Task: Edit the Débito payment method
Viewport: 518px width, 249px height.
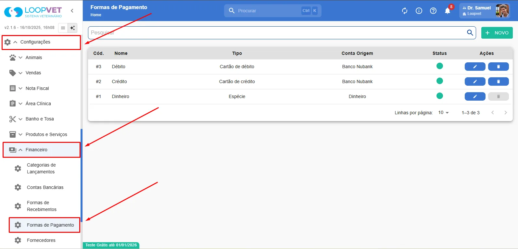Action: pyautogui.click(x=475, y=67)
